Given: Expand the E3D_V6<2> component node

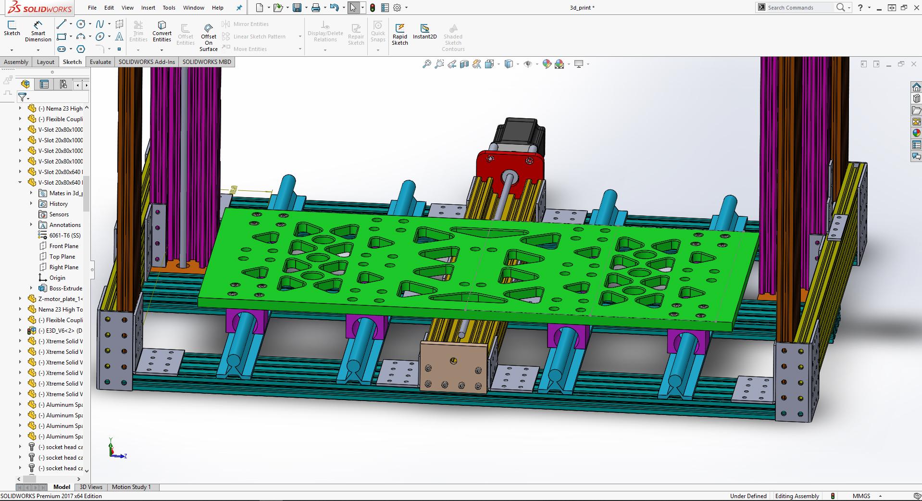Looking at the screenshot, I should pyautogui.click(x=20, y=330).
